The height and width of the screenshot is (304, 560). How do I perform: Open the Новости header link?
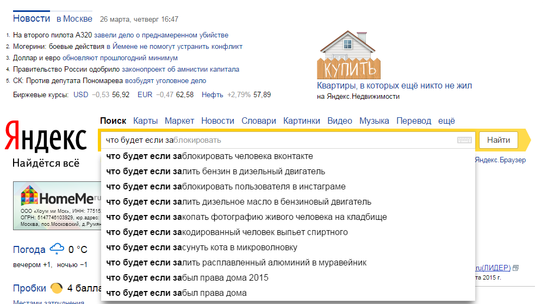(x=32, y=18)
